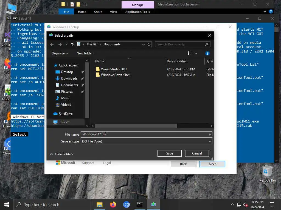
Task: Create a New folder
Action: [x=85, y=53]
